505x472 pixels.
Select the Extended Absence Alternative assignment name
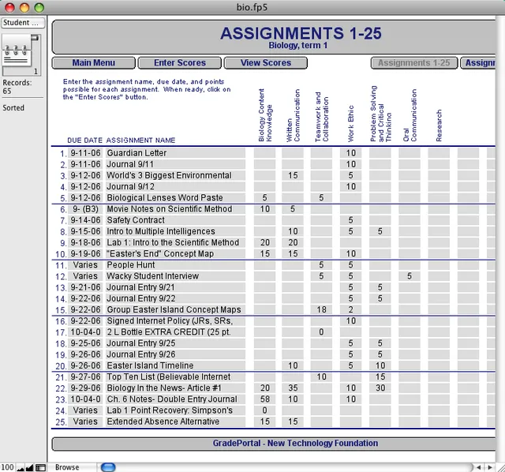pyautogui.click(x=175, y=421)
